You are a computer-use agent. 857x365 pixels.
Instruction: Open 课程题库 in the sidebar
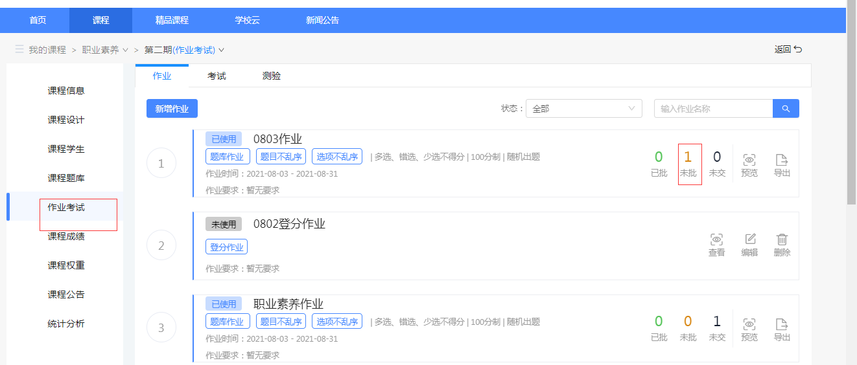pos(66,178)
